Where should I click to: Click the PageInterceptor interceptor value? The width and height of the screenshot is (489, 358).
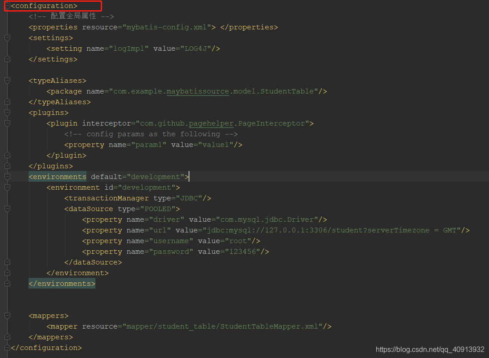click(222, 123)
